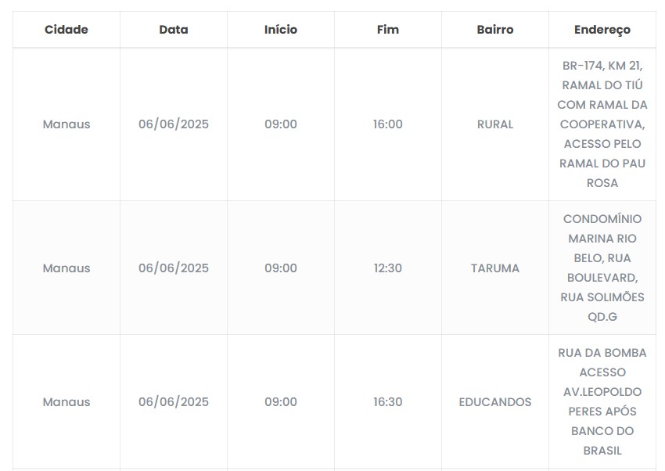Screen dimensions: 665x471
Task: Click 09:00 start time in EDUCANDOS row
Action: 281,402
